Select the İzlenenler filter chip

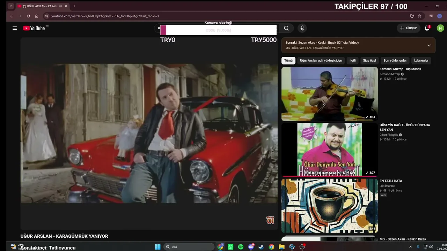421,61
